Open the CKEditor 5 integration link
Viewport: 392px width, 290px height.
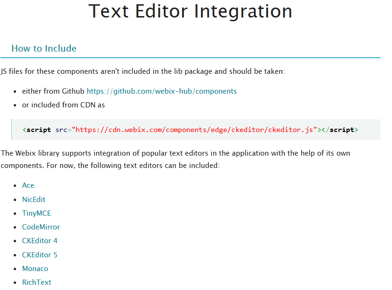[40, 254]
